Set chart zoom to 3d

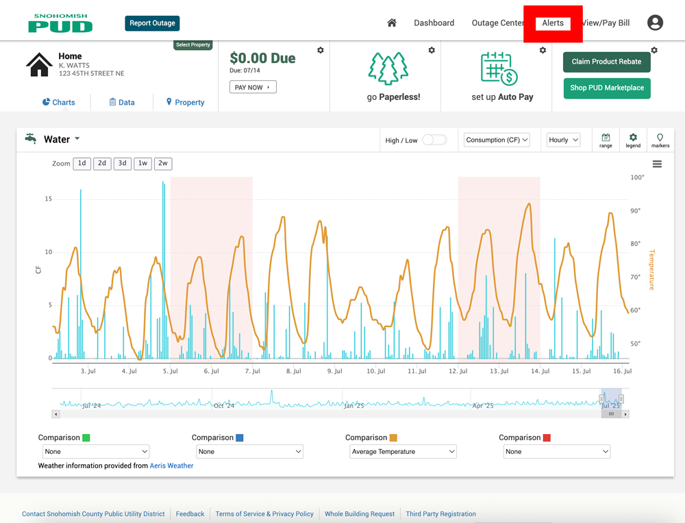[x=123, y=164]
